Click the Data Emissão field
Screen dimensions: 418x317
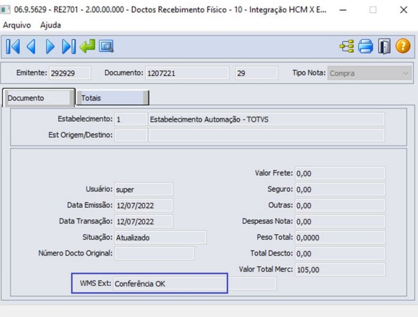144,205
